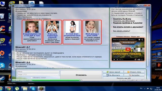Click the network tray icon

click(151, 89)
